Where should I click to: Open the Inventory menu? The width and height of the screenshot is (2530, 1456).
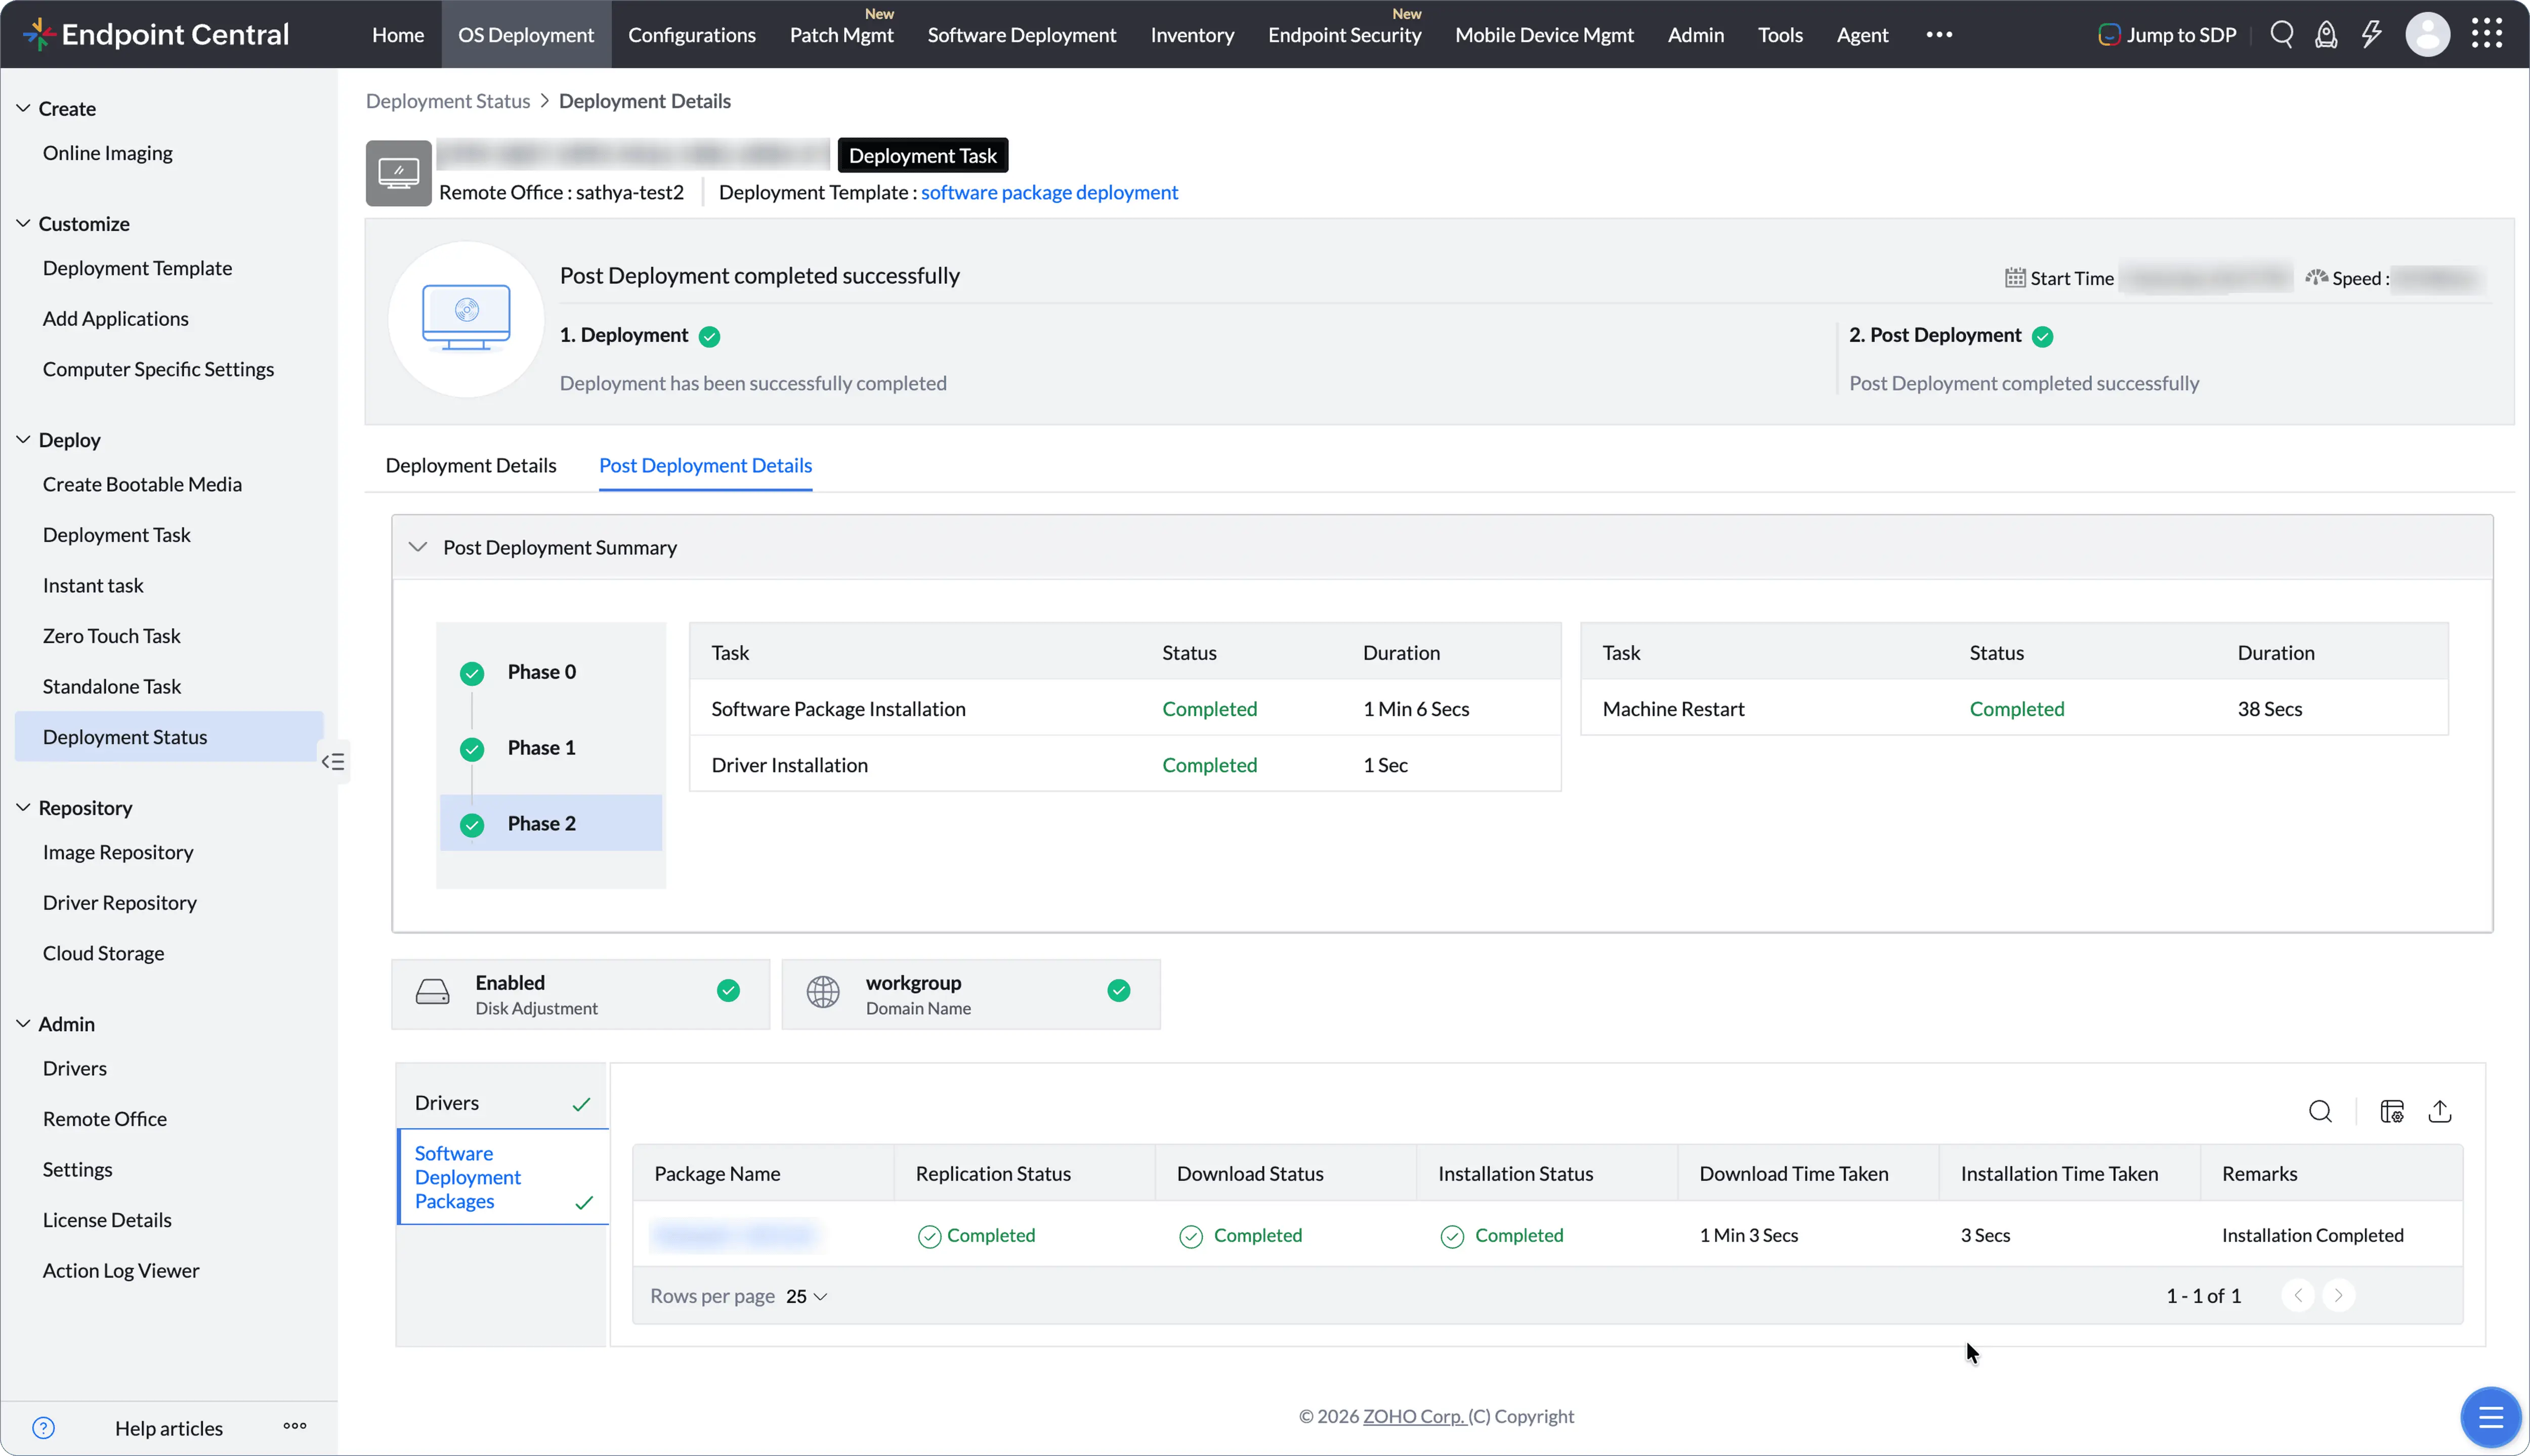pos(1193,34)
